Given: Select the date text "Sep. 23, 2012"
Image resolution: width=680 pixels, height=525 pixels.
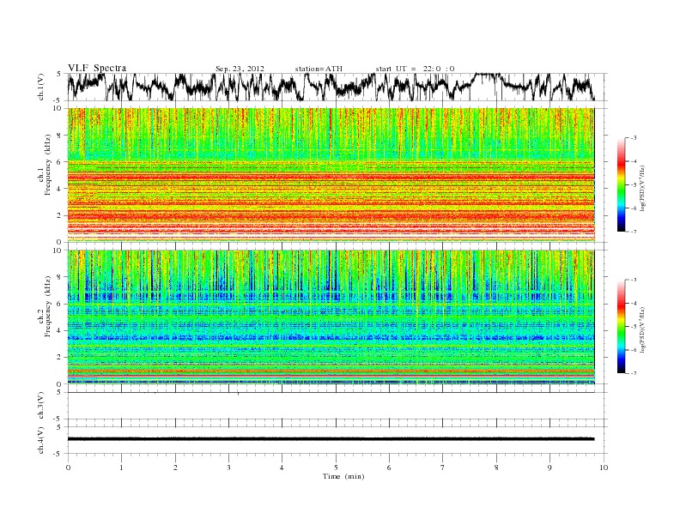Looking at the screenshot, I should click(x=240, y=69).
